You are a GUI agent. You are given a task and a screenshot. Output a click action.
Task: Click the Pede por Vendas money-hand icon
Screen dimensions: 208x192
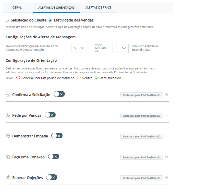(8, 115)
